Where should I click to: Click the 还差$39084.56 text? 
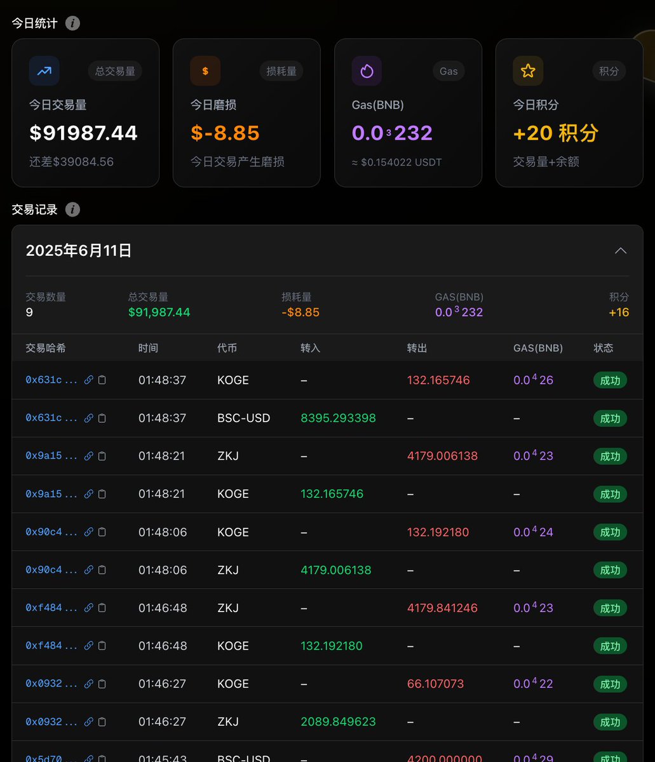pyautogui.click(x=72, y=162)
